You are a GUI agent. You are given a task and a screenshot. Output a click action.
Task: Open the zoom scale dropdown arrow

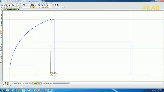(53, 5)
